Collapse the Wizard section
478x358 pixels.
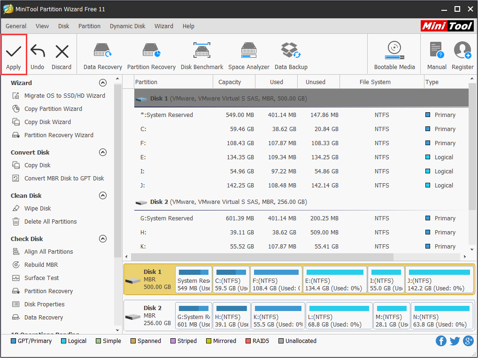(103, 83)
